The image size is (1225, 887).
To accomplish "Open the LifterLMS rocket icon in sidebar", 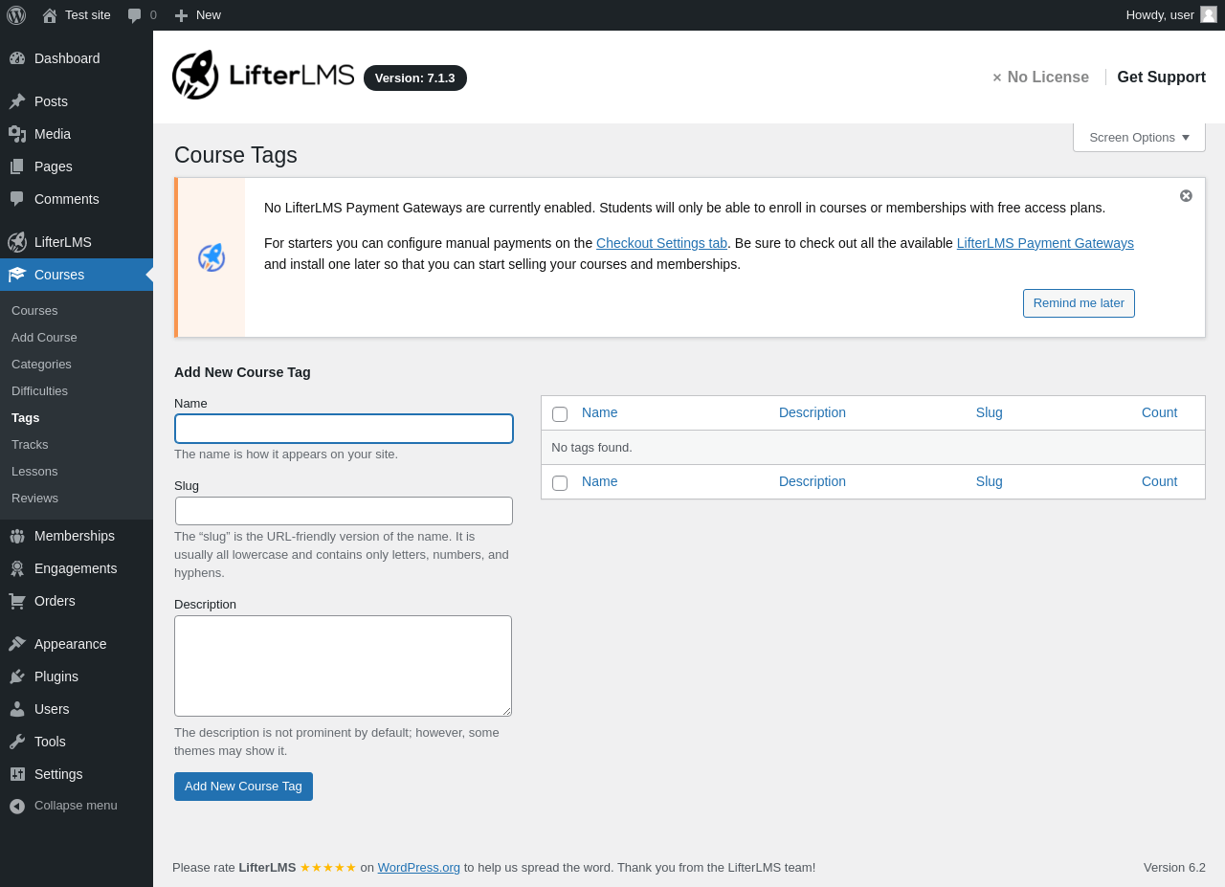I will [x=17, y=242].
